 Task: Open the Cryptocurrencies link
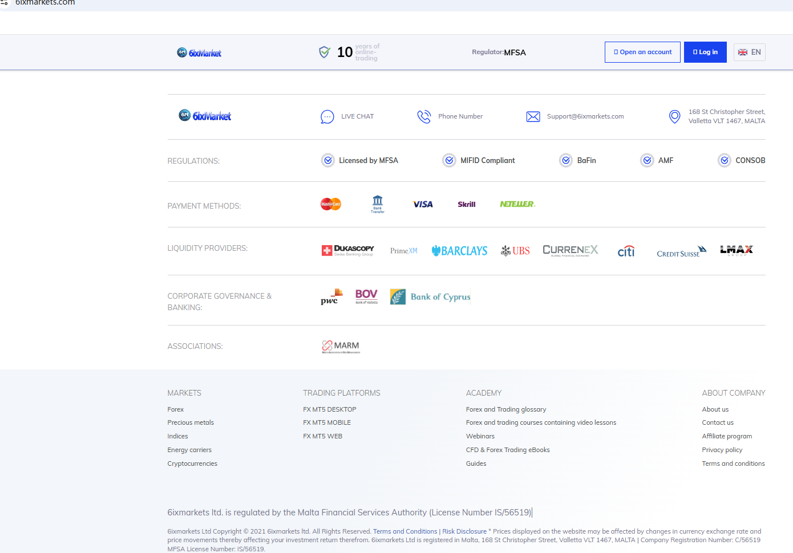click(192, 463)
